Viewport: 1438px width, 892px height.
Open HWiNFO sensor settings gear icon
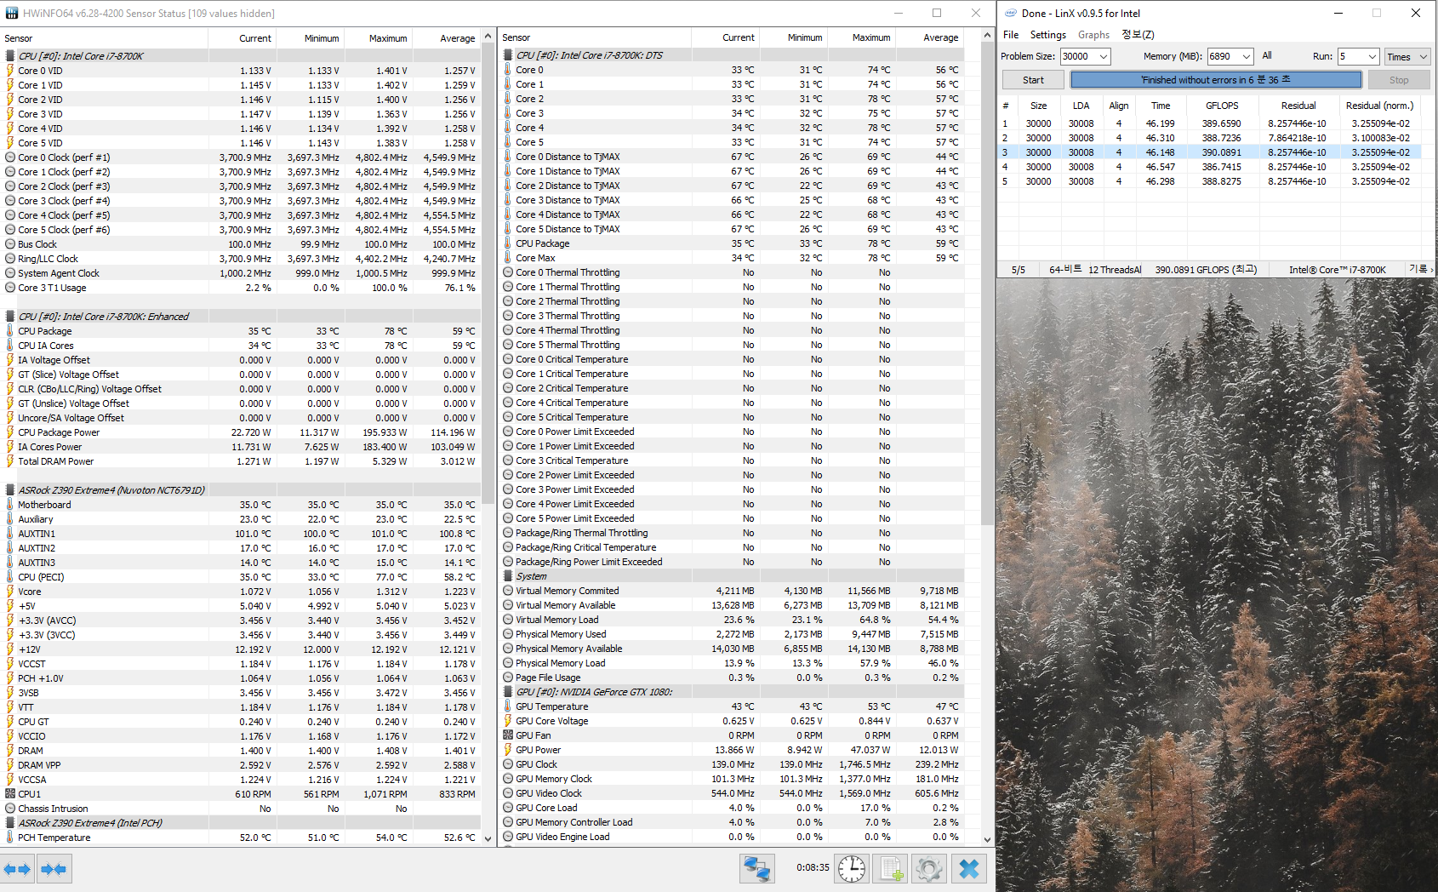[928, 869]
